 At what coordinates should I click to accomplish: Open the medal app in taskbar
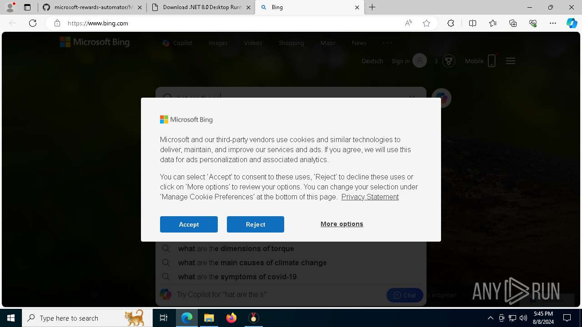tap(253, 318)
